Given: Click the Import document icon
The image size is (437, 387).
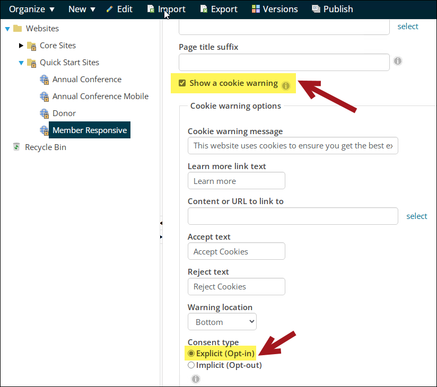Looking at the screenshot, I should coord(151,9).
